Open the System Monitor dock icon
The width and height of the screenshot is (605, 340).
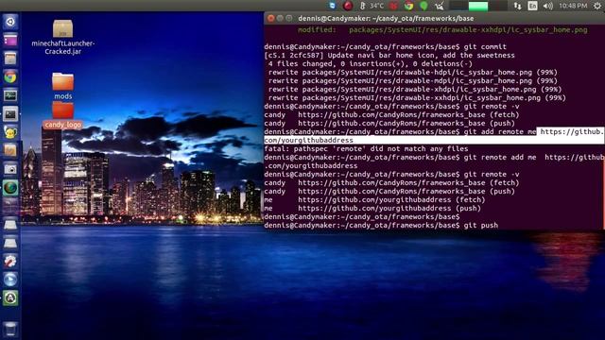point(10,95)
